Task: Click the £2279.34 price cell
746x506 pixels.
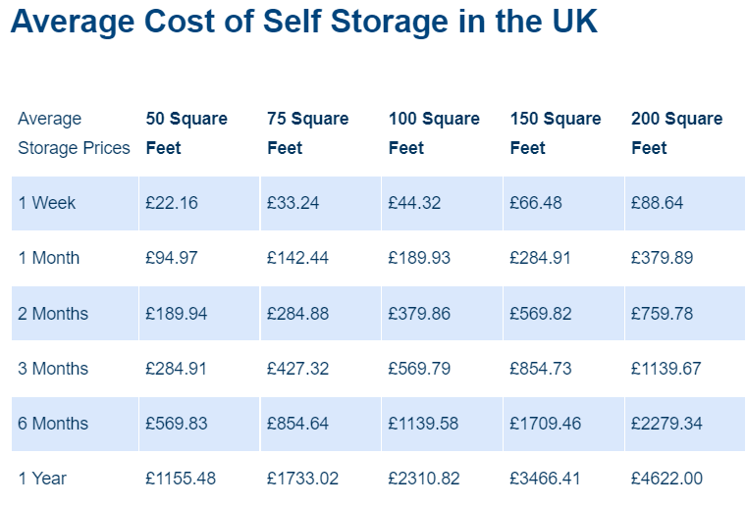Action: (x=666, y=424)
